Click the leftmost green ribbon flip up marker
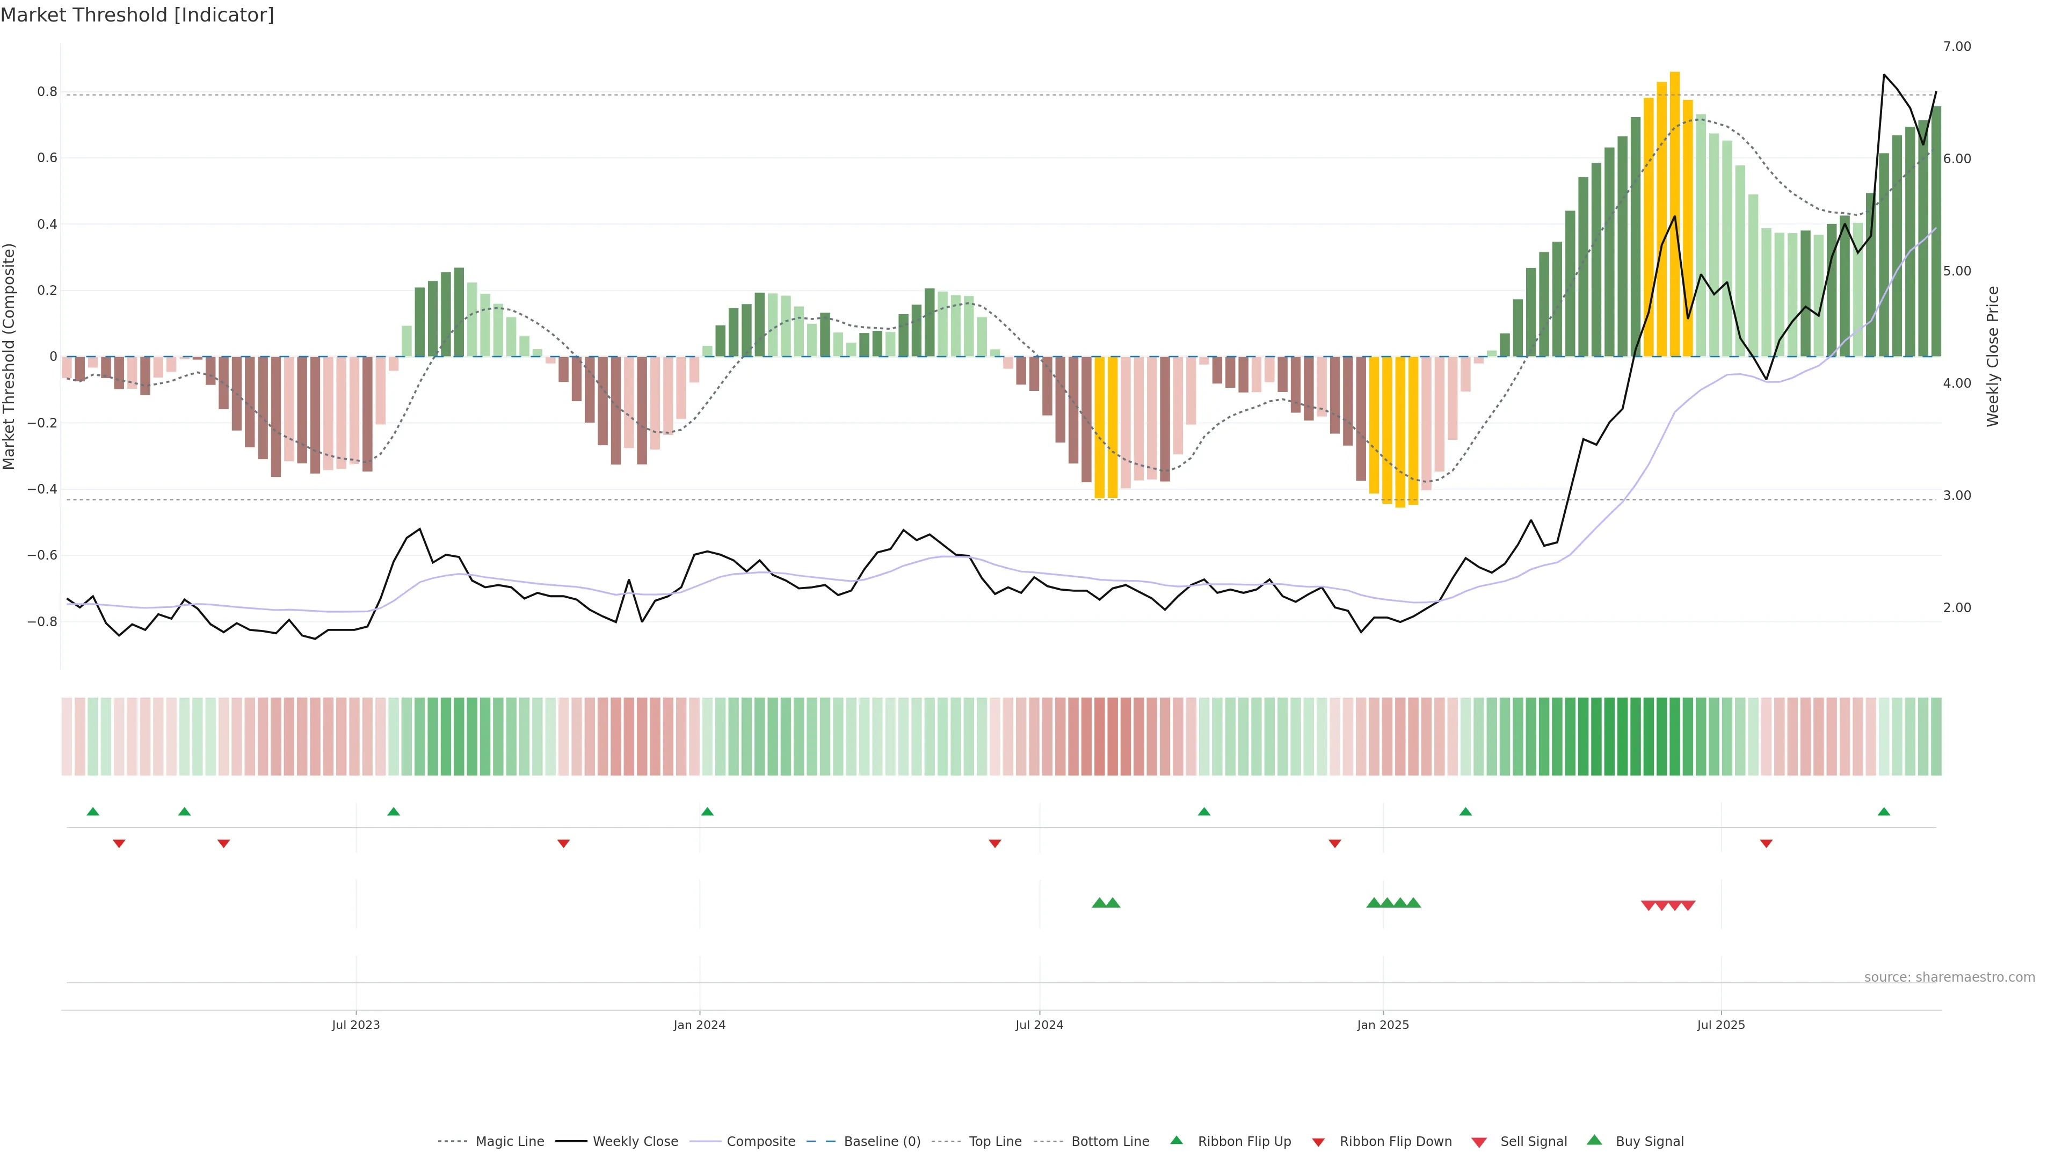This screenshot has width=2062, height=1160. coord(93,812)
